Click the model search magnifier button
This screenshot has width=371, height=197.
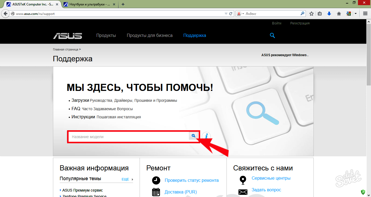pyautogui.click(x=193, y=136)
